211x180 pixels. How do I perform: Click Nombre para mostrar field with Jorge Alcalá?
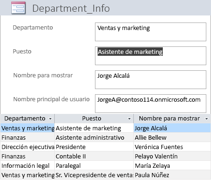[x=151, y=80]
